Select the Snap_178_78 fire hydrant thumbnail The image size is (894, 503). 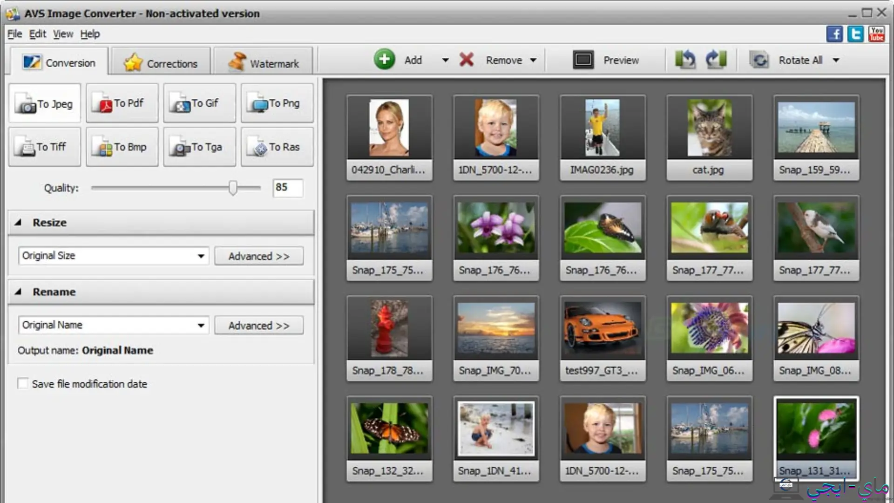click(389, 339)
